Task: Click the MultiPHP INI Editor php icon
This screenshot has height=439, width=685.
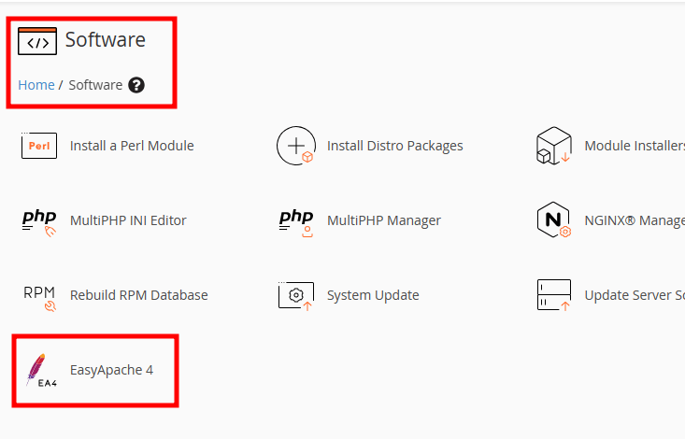Action: pyautogui.click(x=39, y=222)
